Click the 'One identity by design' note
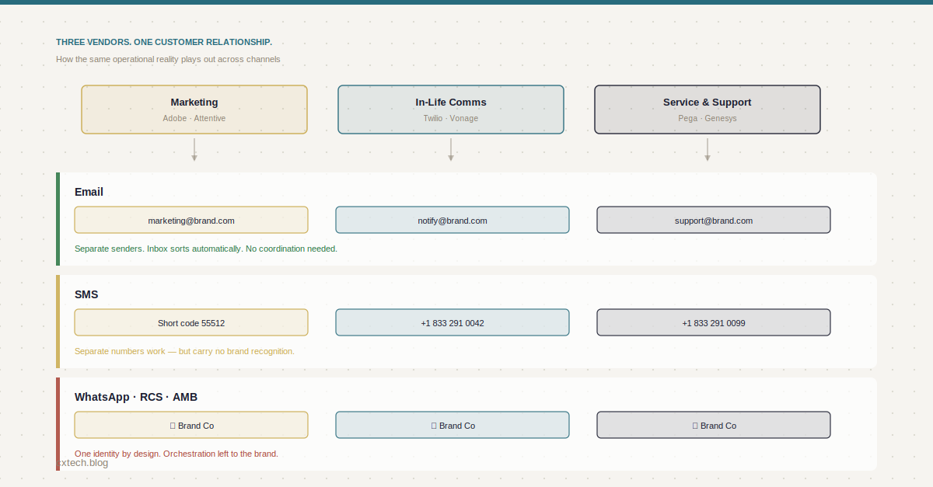 (x=176, y=454)
